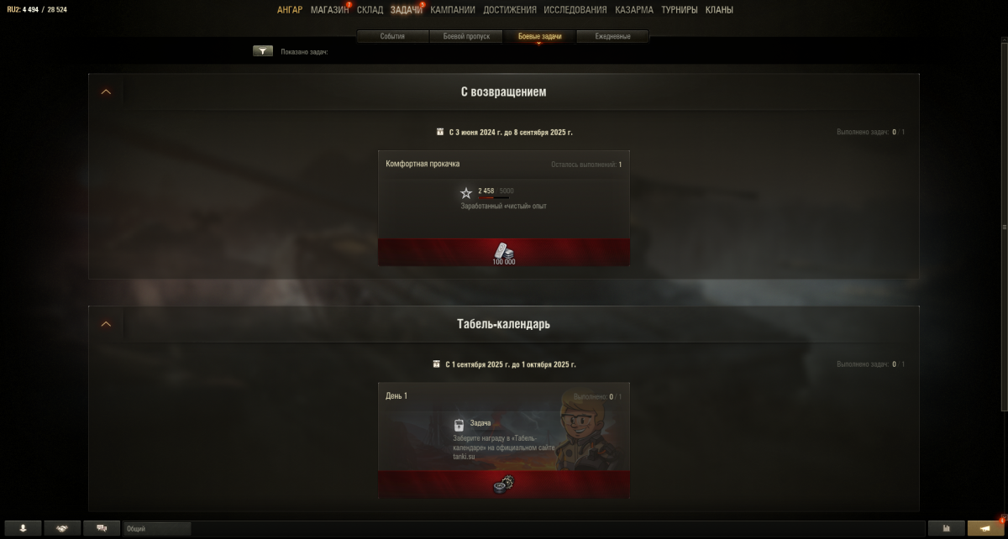Click the День 1 task card image
Viewport: 1008px width, 539px height.
pos(504,429)
